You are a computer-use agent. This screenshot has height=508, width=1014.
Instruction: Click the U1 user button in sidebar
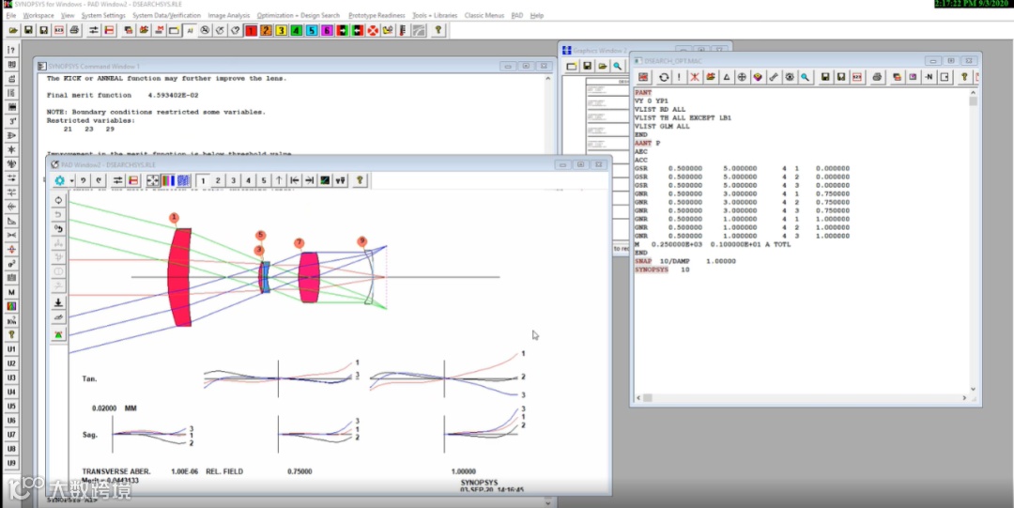pos(11,349)
